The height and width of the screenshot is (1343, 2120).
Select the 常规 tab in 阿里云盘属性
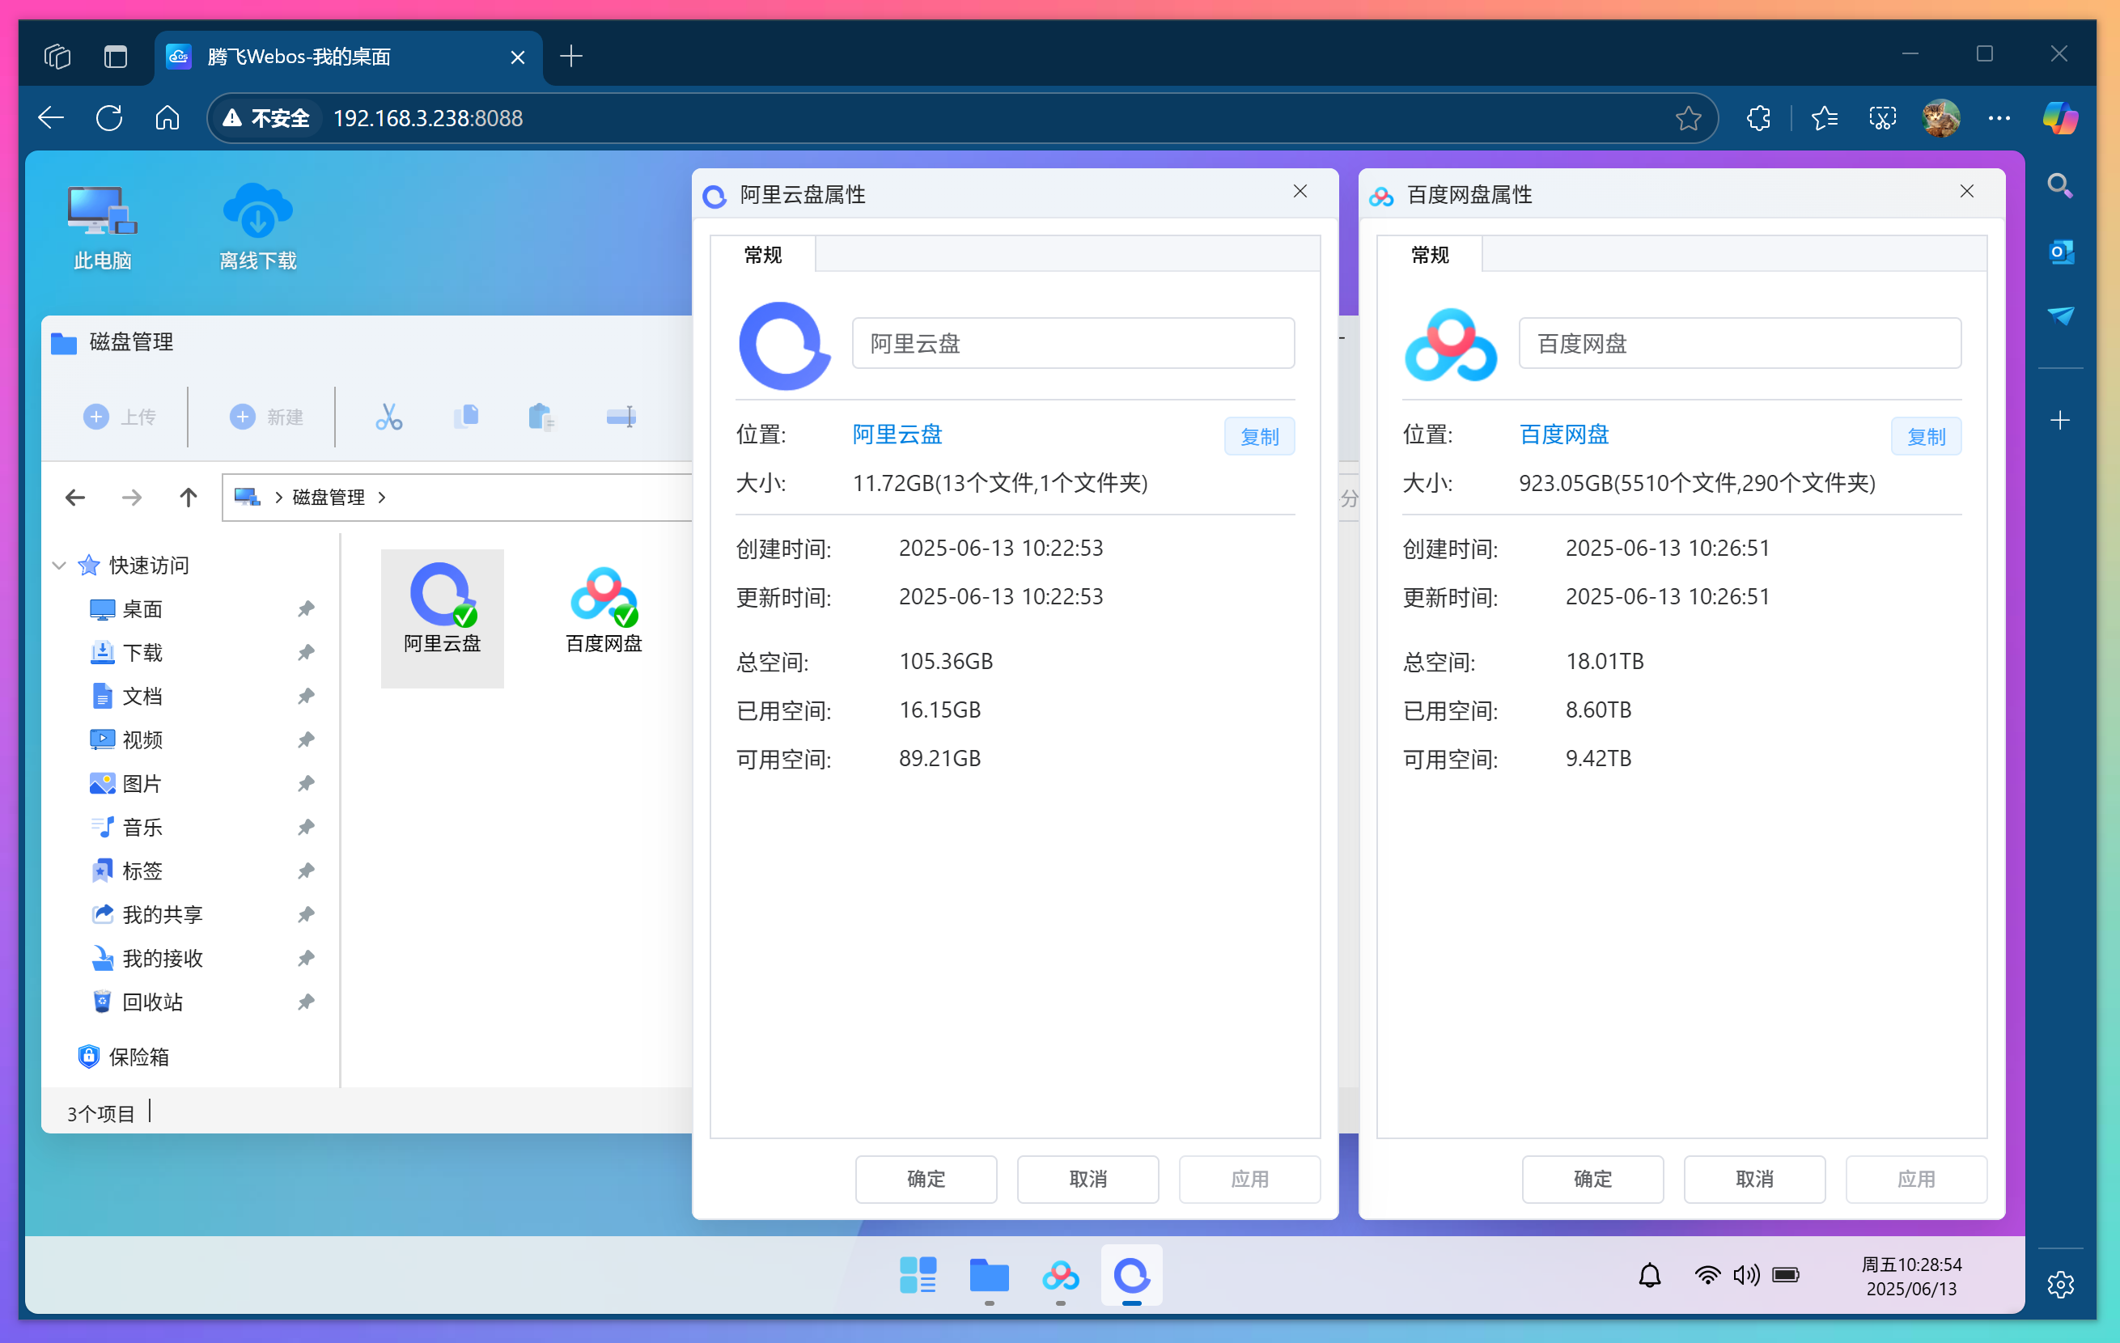(762, 254)
